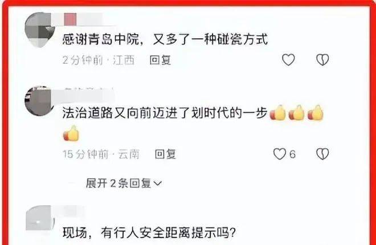
Task: Select the 现场，有行人安全距离提示吗 comment
Action: tap(149, 232)
